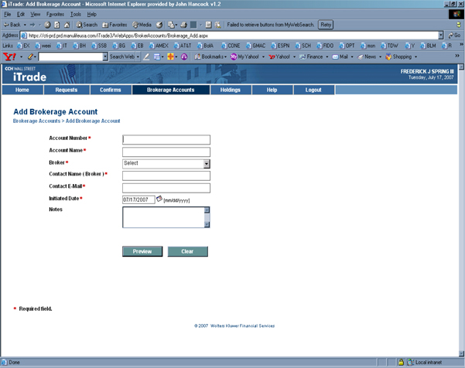The image size is (465, 368).
Task: Open the Favorites menu in menu bar
Action: click(55, 14)
